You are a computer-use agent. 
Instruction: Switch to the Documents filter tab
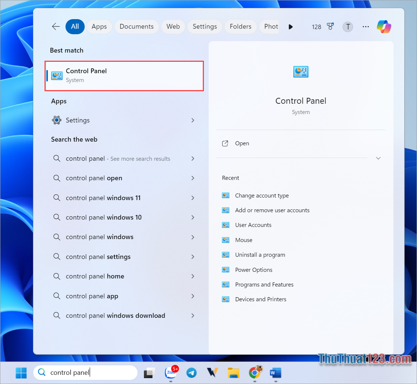coord(137,26)
